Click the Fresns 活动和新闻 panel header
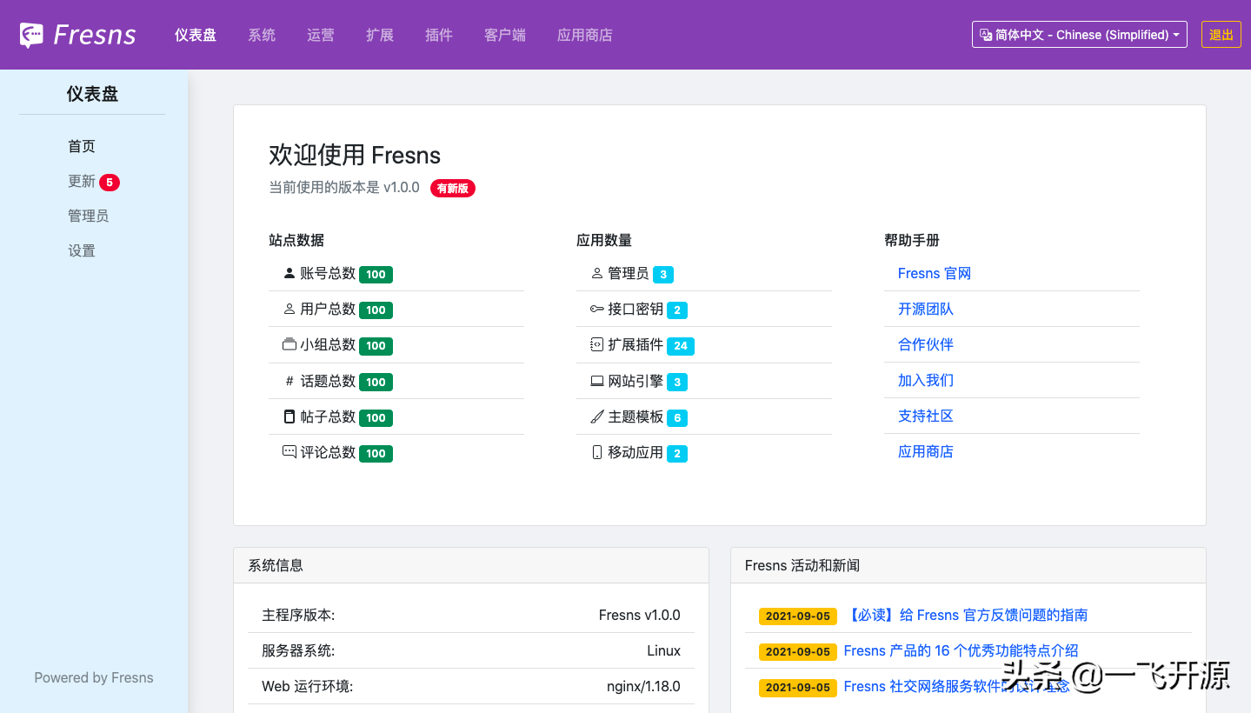Viewport: 1251px width, 713px height. coord(968,565)
